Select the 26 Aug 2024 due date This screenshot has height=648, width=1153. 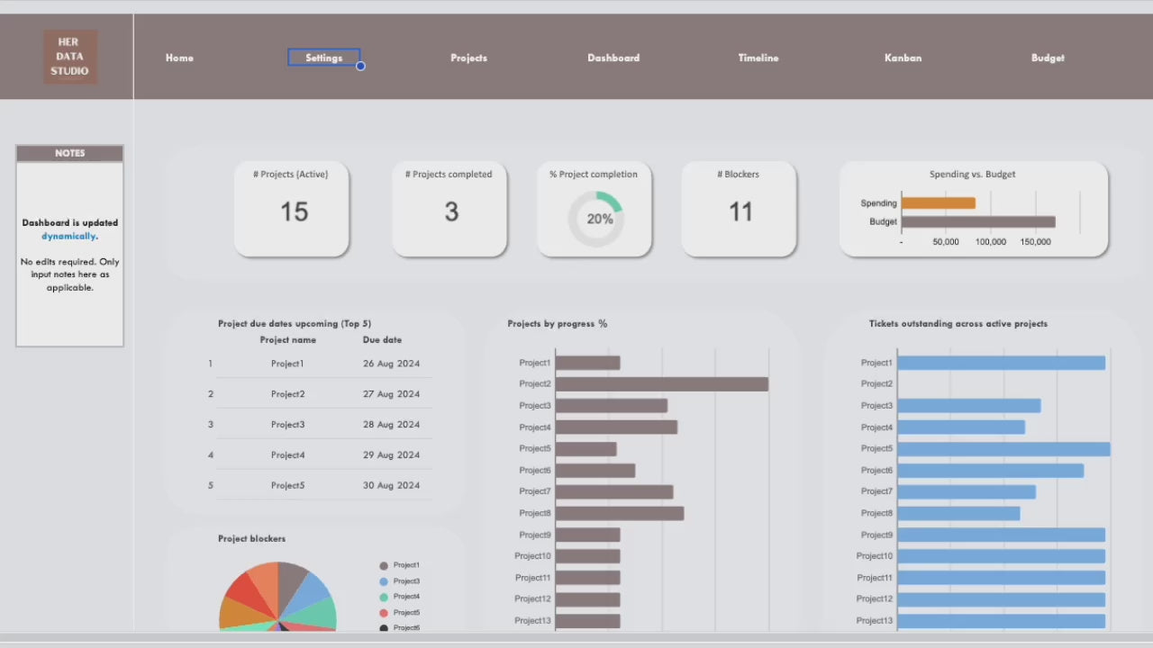click(391, 364)
